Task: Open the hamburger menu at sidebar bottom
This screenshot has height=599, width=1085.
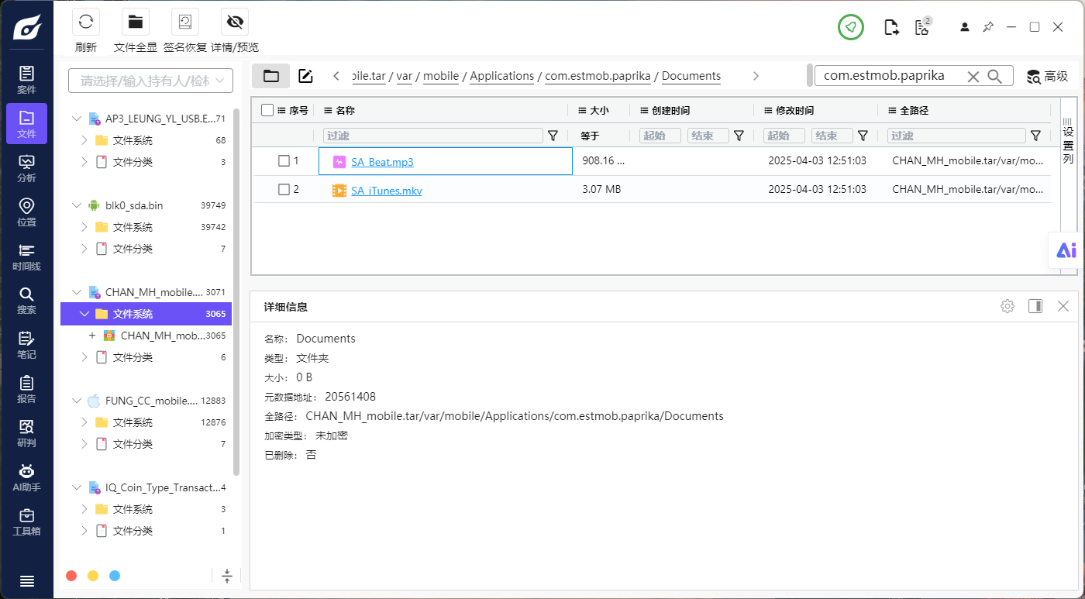Action: [x=26, y=581]
